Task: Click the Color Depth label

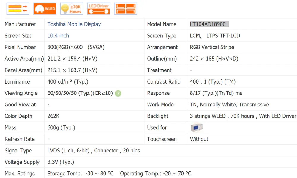Action: click(x=18, y=116)
